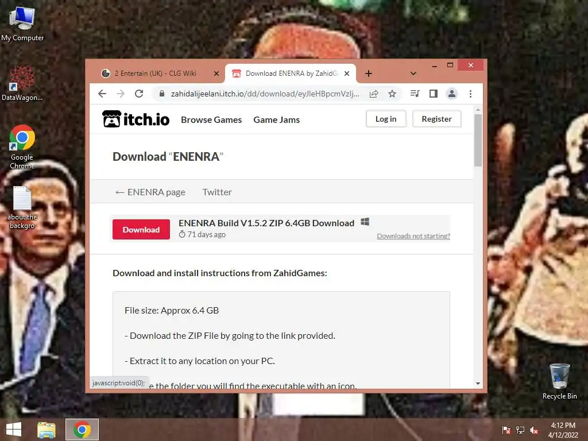Open the Windows Start button

(x=14, y=430)
